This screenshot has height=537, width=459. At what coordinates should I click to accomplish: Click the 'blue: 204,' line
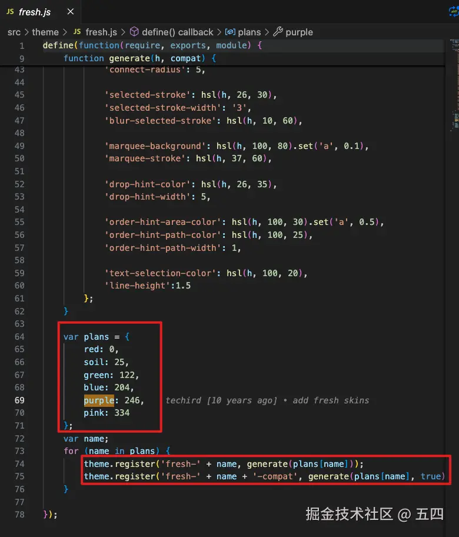[109, 387]
